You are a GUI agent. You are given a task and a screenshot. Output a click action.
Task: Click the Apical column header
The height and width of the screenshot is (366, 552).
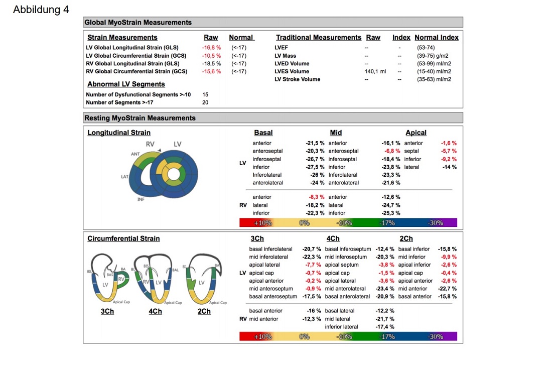416,133
